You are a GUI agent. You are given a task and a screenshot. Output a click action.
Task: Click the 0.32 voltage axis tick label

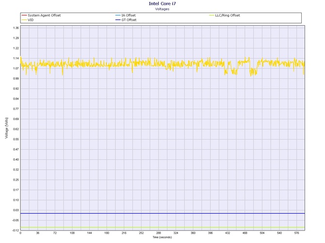(16, 170)
